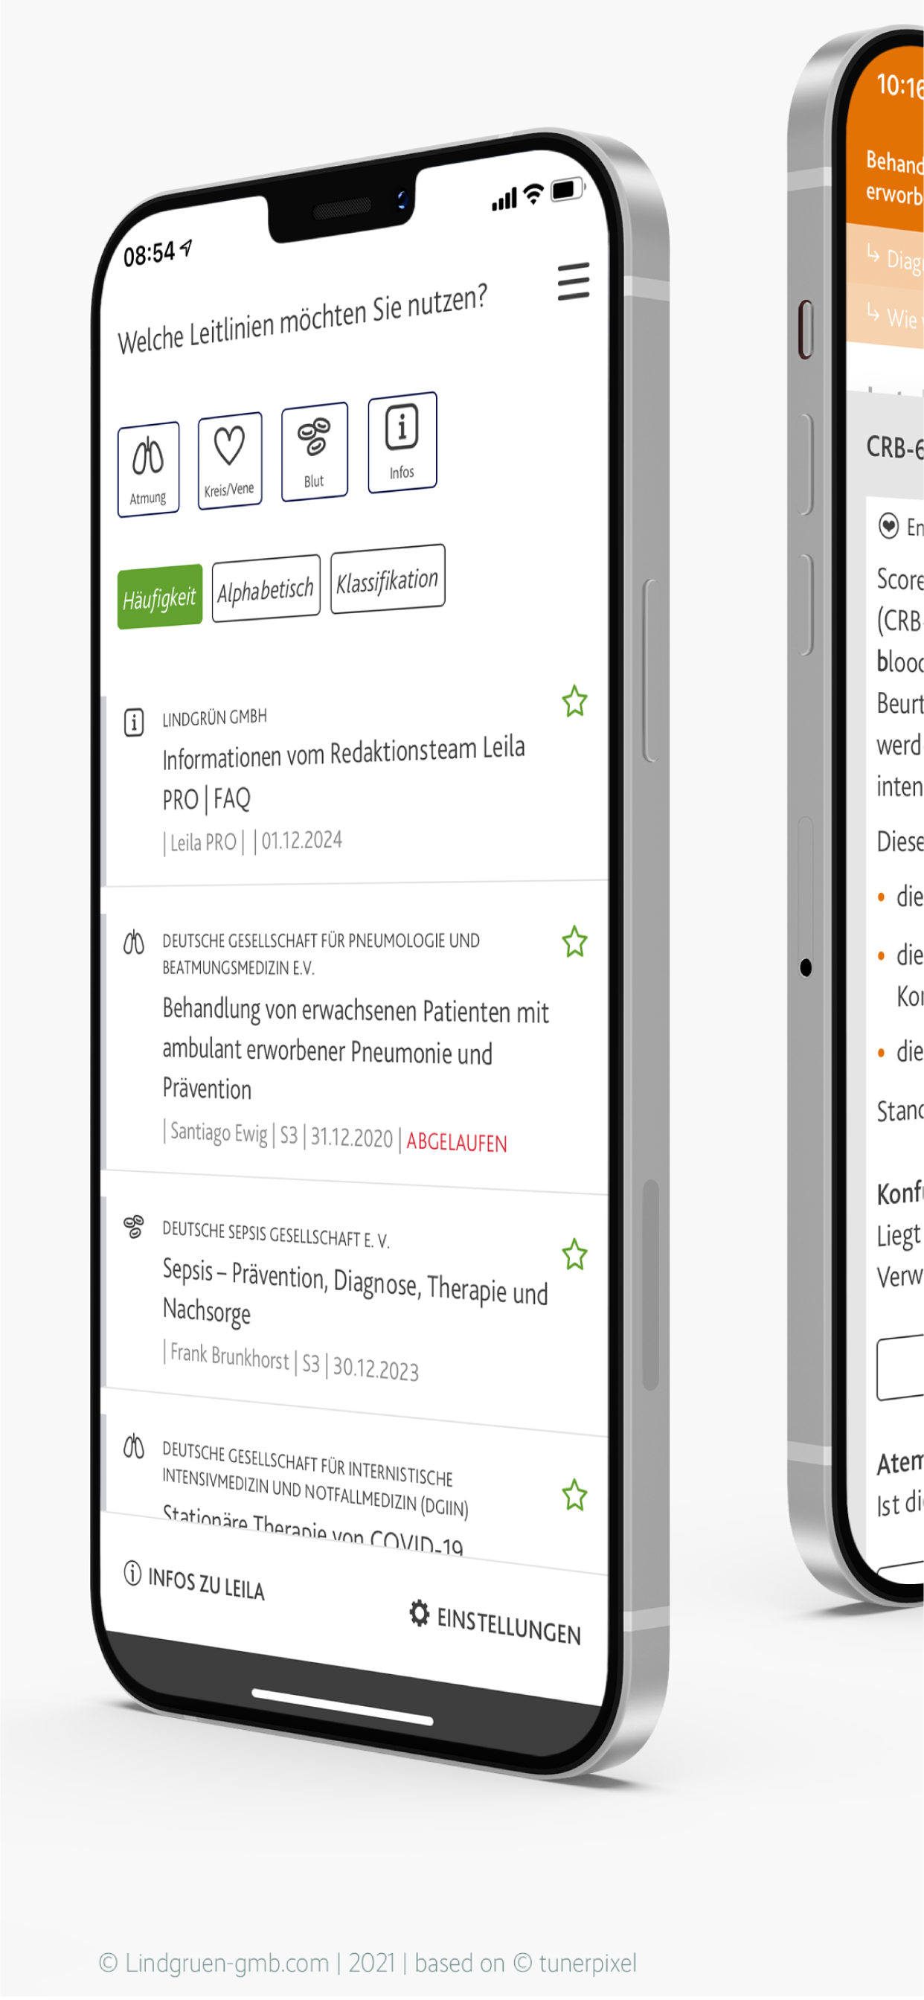Open Sepsis – Prävention, Diagnose, Therapie guideline
The height and width of the screenshot is (2000, 924).
point(355,1290)
